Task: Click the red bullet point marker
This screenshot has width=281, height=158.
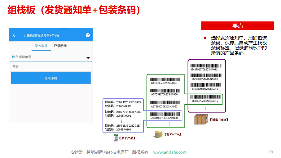Action: coord(205,38)
